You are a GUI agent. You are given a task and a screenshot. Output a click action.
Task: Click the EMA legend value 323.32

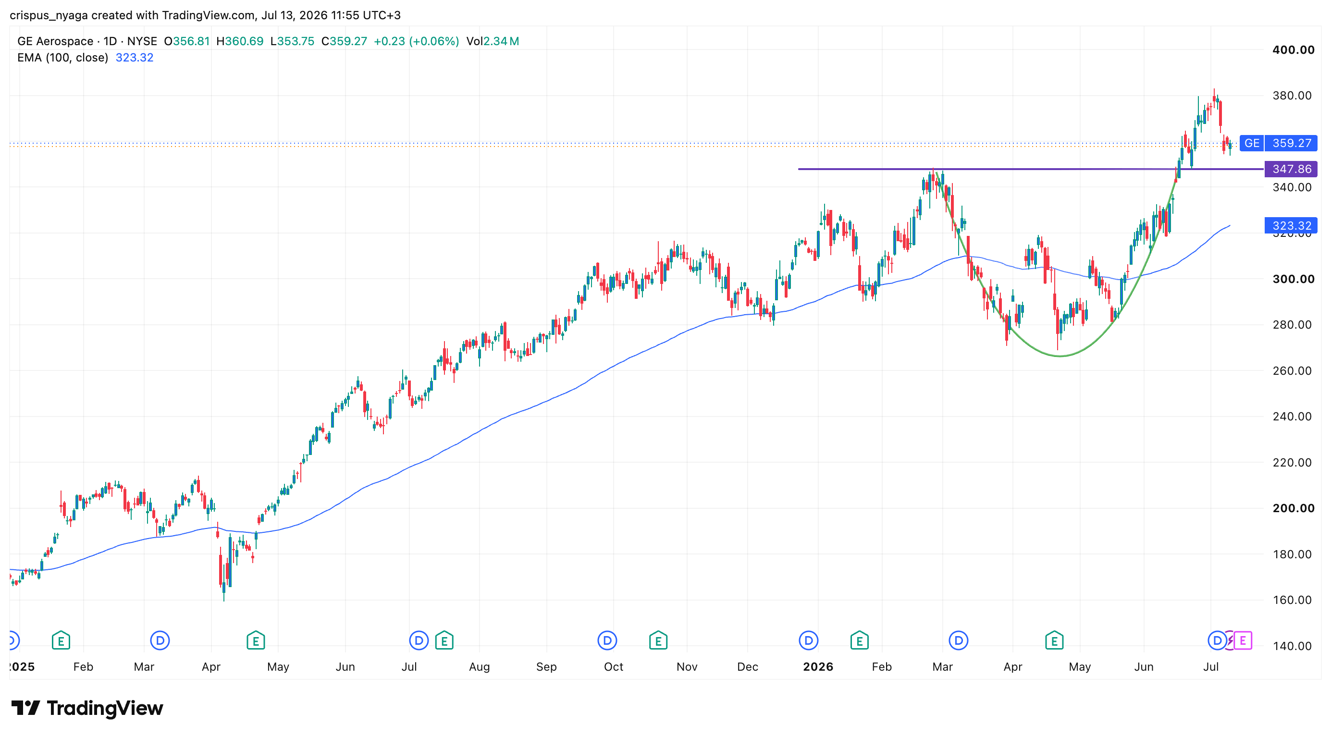135,57
